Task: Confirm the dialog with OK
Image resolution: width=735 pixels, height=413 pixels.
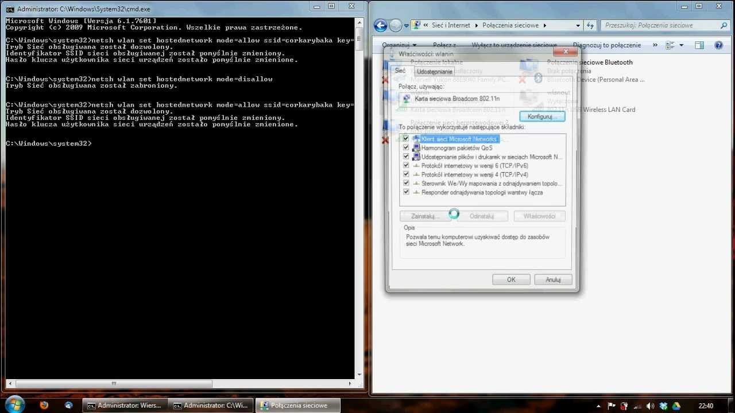Action: (x=511, y=280)
